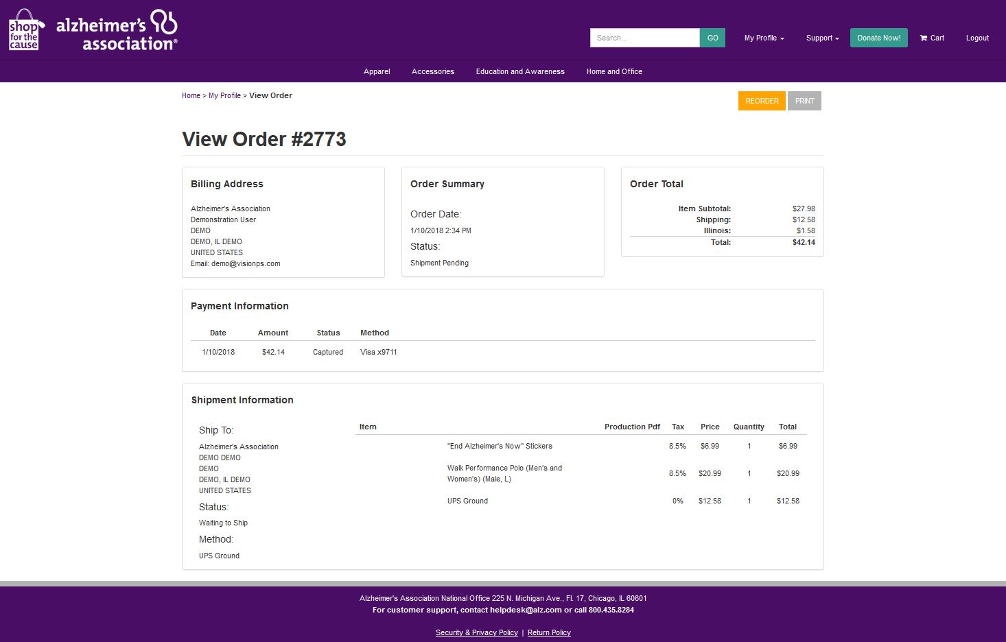This screenshot has height=642, width=1006.
Task: Open the breadcrumb My Profile dropdown link
Action: 224,95
